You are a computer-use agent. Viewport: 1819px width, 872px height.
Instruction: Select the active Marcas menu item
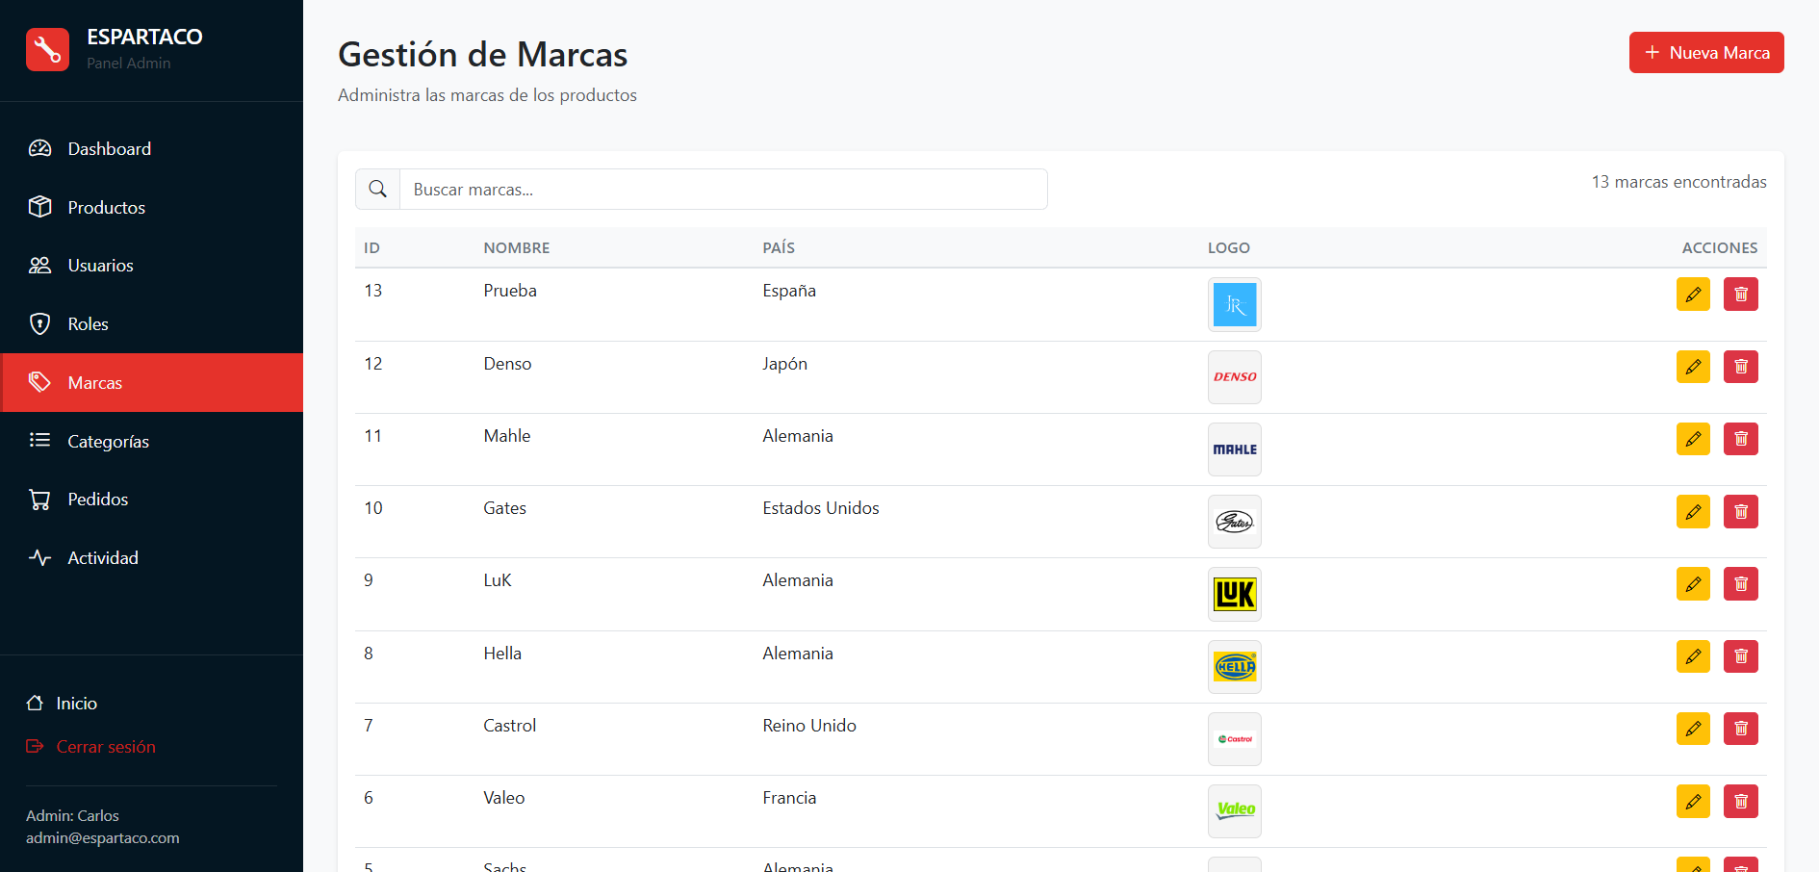(151, 383)
